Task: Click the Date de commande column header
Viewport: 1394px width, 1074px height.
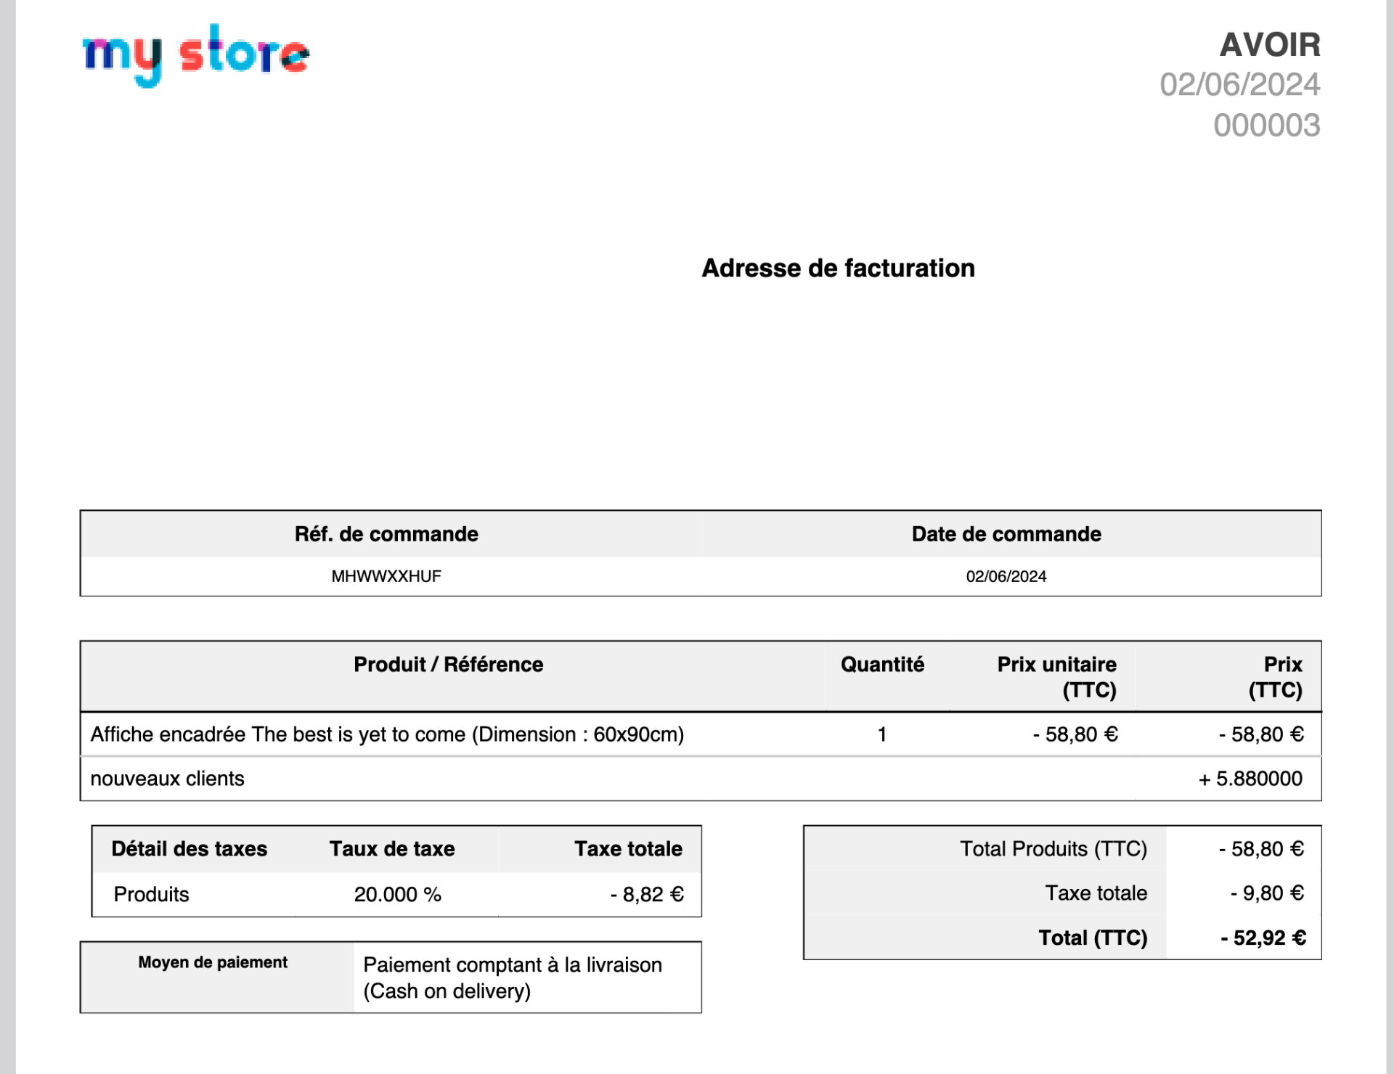Action: coord(1006,534)
